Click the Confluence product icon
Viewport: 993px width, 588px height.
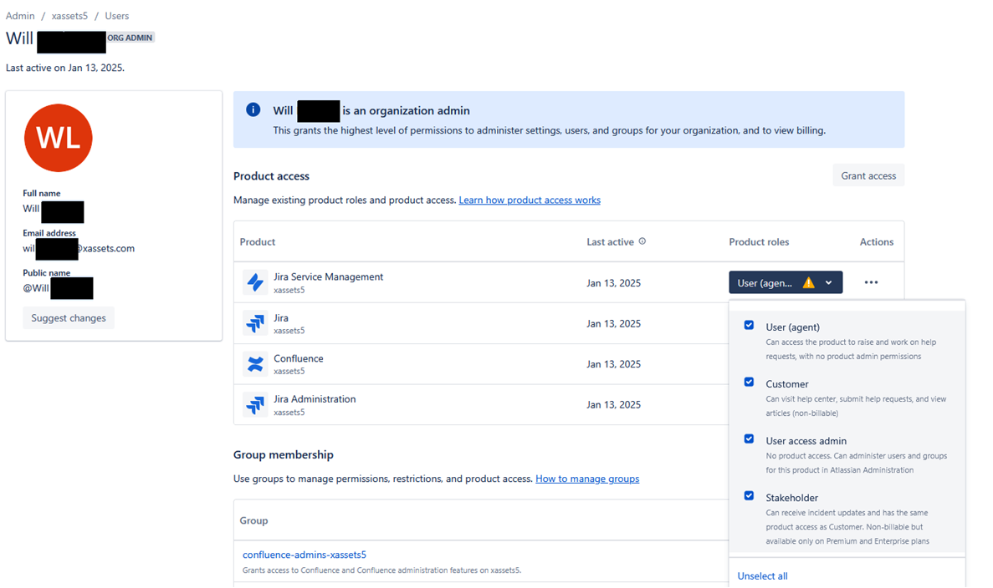[256, 363]
